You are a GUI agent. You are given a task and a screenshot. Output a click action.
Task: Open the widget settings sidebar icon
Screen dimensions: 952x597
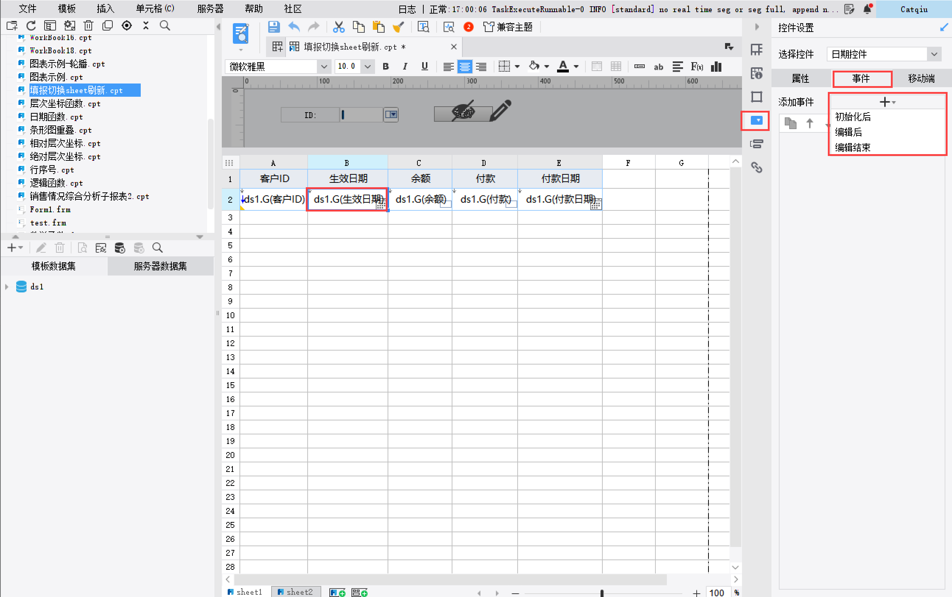756,120
